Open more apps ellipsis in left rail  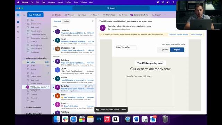click(18, 37)
